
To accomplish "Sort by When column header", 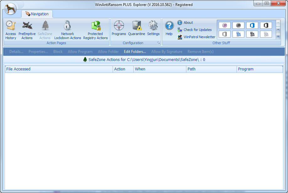I will [x=160, y=69].
